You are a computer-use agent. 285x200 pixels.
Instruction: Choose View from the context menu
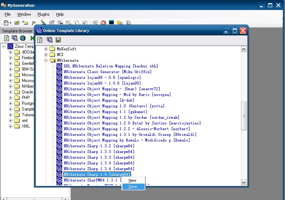[x=134, y=180]
